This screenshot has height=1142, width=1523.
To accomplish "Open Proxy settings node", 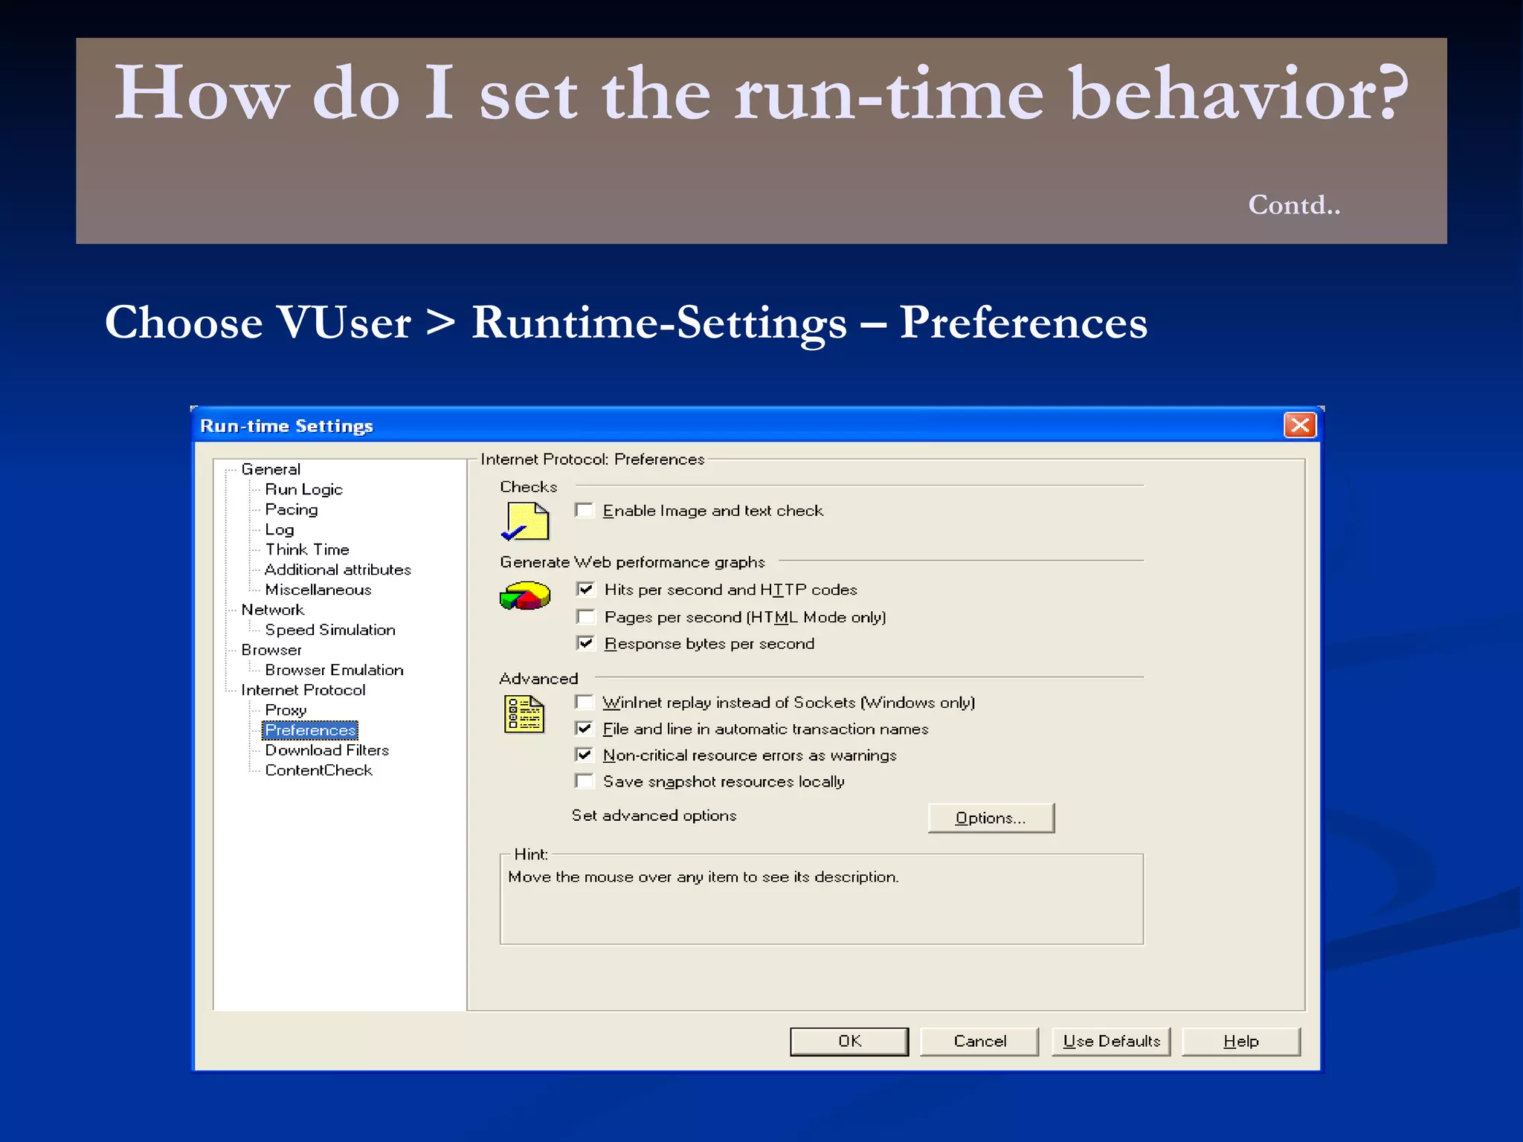I will click(x=286, y=710).
